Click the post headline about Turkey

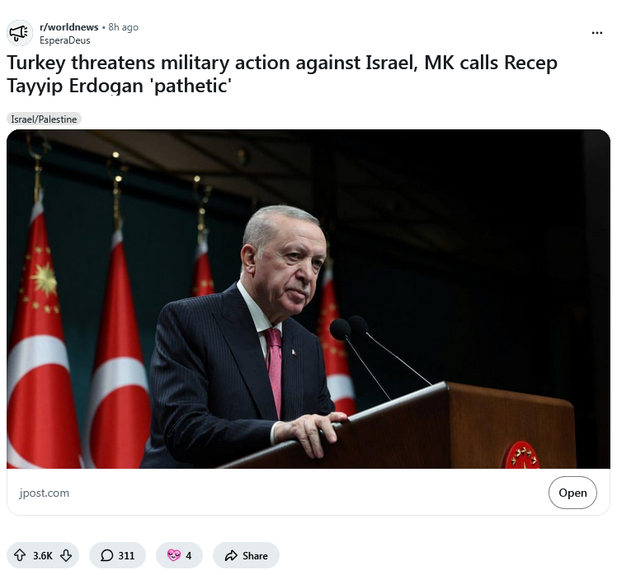tap(282, 74)
